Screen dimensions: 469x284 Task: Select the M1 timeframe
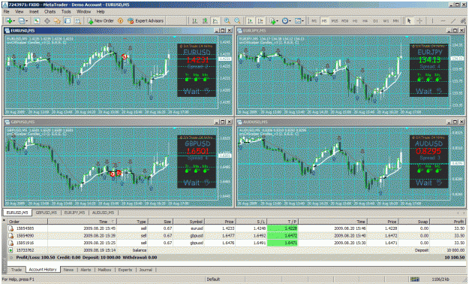(x=314, y=21)
